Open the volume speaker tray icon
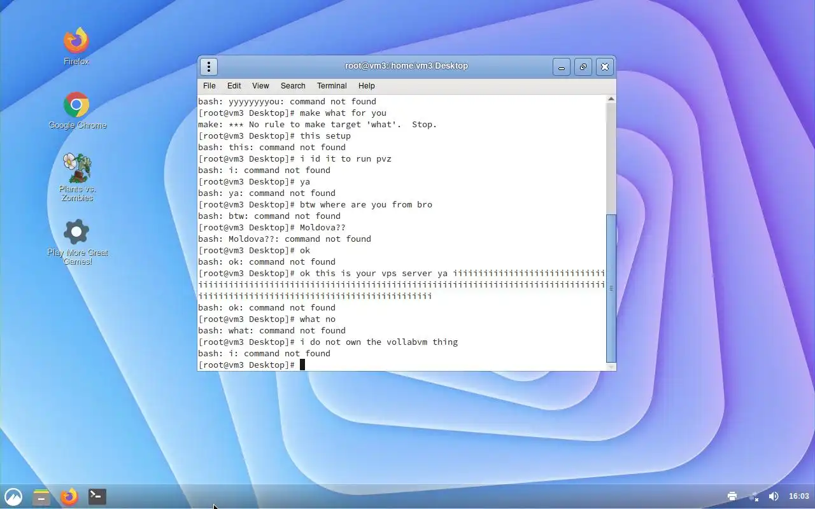 click(774, 496)
